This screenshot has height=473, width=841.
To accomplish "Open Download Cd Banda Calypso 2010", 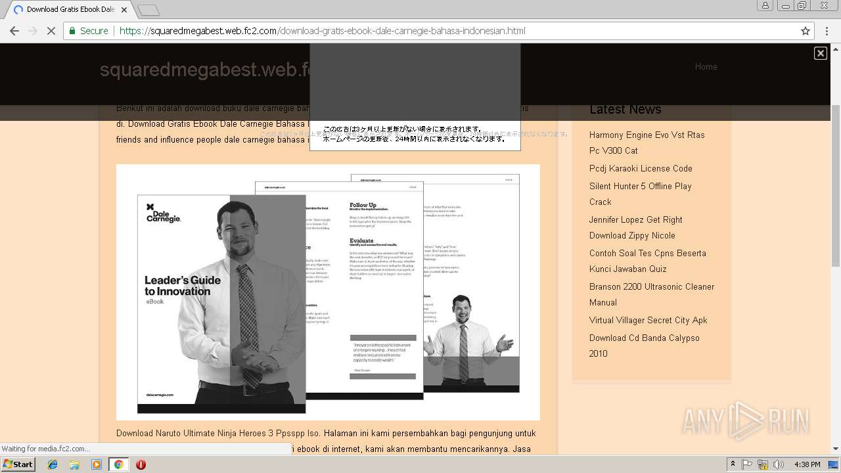I will pyautogui.click(x=645, y=346).
